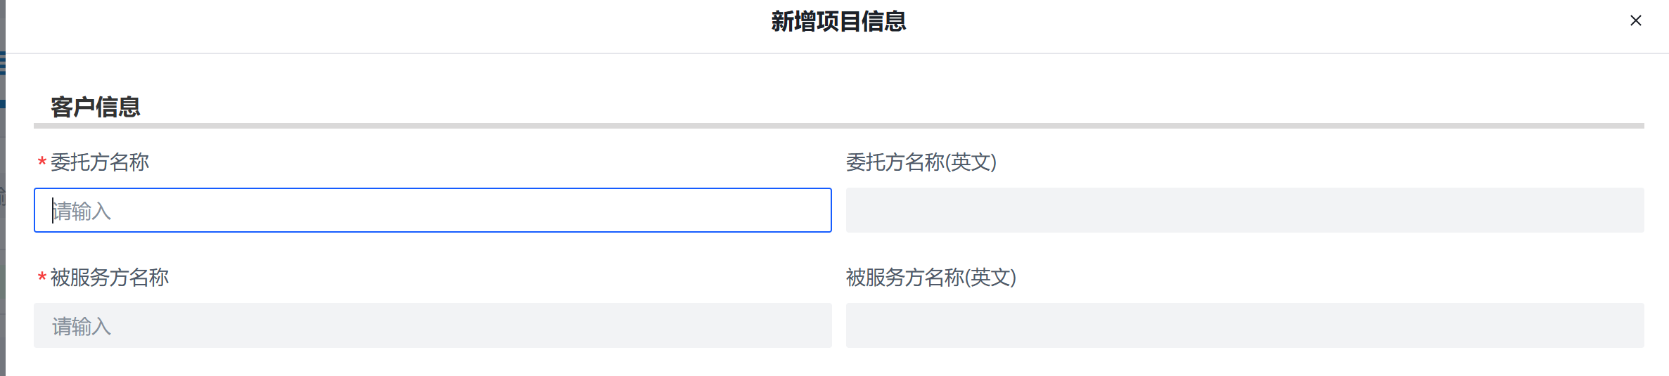The image size is (1669, 376).
Task: Place cursor at 请输入 in 委托方名称
Action: pyautogui.click(x=82, y=211)
